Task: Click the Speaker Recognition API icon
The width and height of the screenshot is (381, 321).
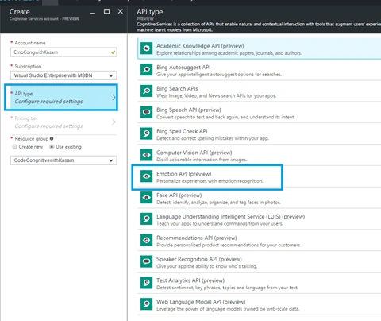Action: pyautogui.click(x=146, y=261)
